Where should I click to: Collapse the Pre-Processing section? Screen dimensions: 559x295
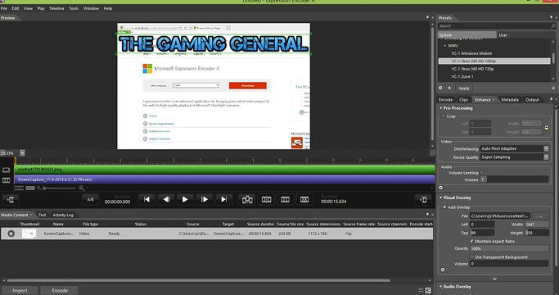tap(440, 108)
